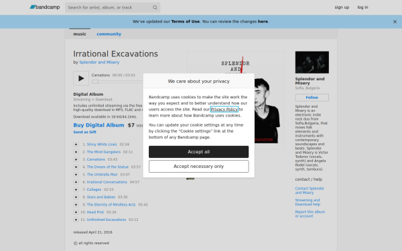Click the 'Irrational Excavations' album title

click(x=116, y=54)
